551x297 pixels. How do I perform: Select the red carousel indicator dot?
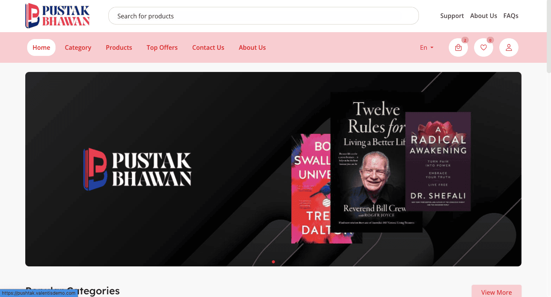(x=273, y=262)
